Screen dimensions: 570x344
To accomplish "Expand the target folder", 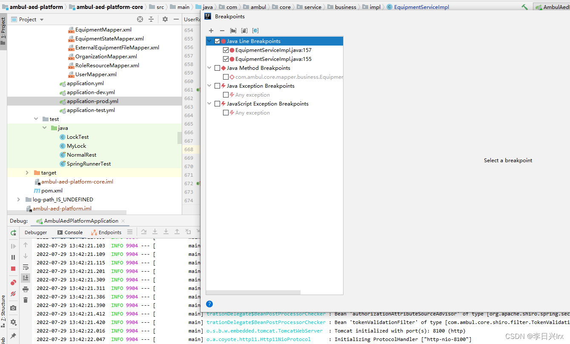I will pos(27,173).
